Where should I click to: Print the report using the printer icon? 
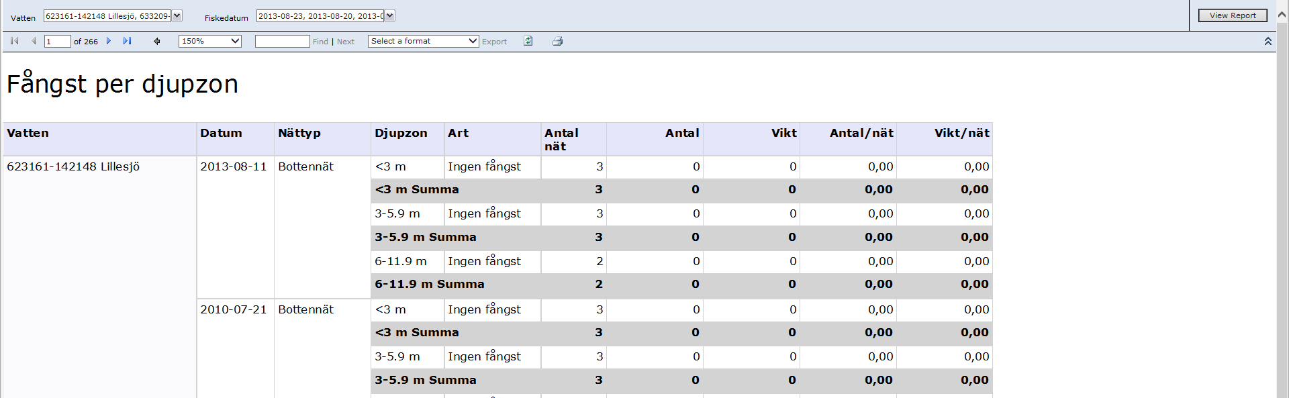click(x=557, y=41)
